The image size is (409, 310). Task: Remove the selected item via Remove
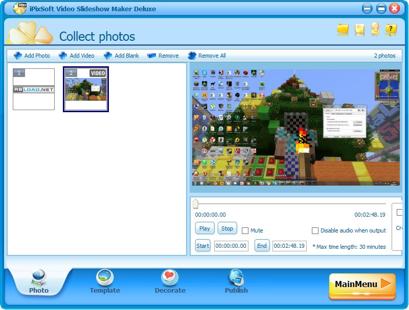pos(163,56)
